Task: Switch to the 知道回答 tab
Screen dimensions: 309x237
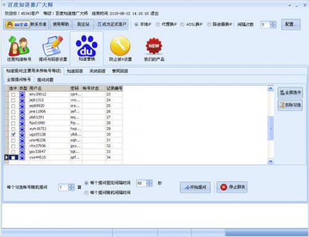Action: click(x=75, y=71)
